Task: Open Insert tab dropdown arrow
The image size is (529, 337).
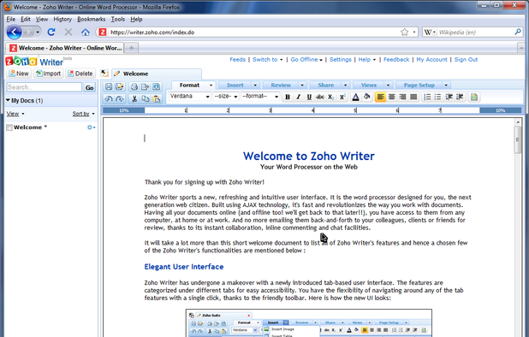Action: click(x=255, y=86)
